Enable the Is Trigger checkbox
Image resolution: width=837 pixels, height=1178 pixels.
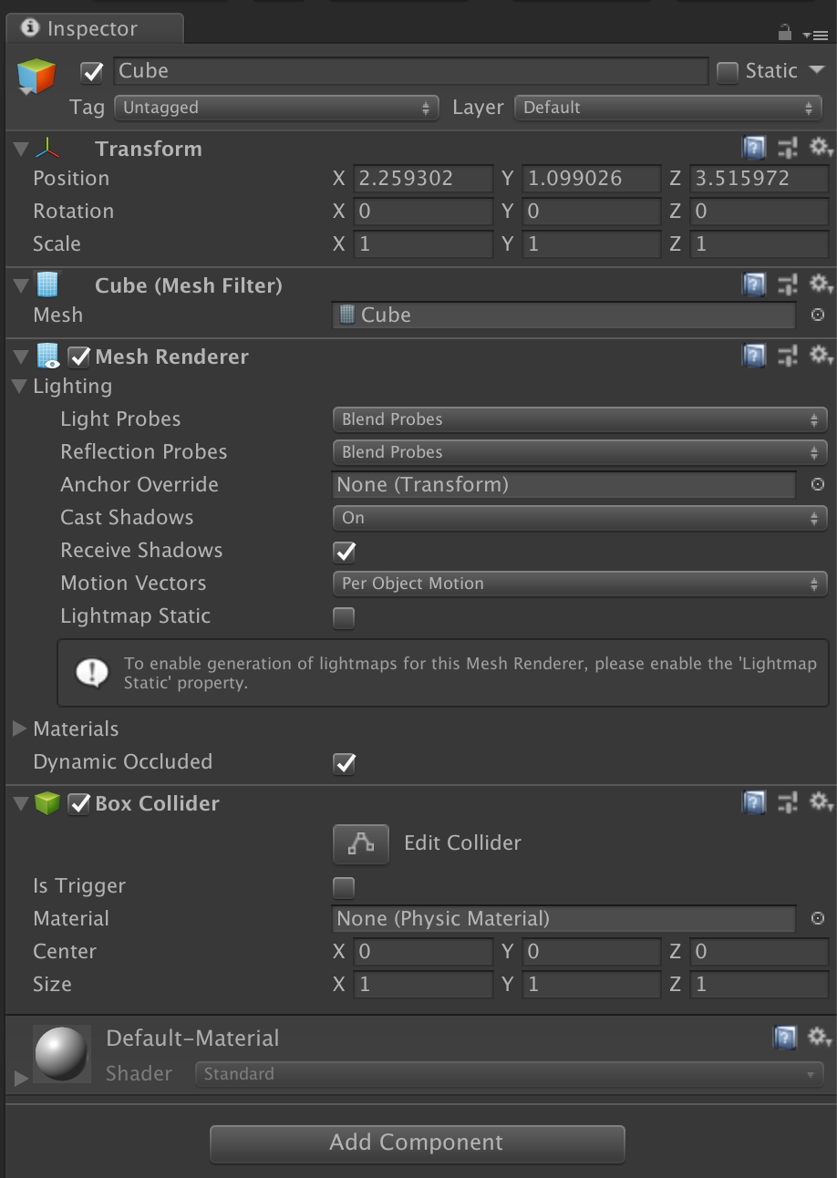click(345, 887)
